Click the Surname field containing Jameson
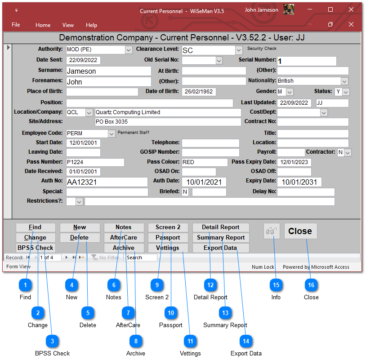The height and width of the screenshot is (364, 366). 108,71
